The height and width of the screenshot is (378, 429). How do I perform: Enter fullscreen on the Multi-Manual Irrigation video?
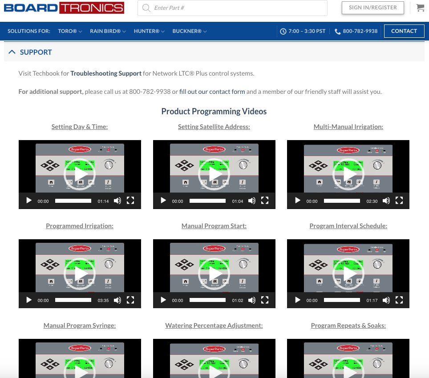click(x=399, y=201)
